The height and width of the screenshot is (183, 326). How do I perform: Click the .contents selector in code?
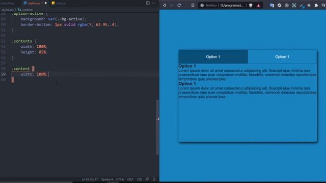coord(22,41)
